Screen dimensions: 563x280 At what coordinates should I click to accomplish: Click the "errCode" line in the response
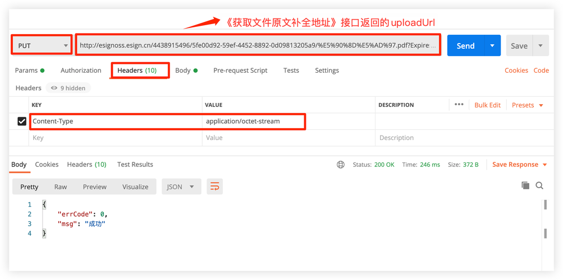click(83, 214)
